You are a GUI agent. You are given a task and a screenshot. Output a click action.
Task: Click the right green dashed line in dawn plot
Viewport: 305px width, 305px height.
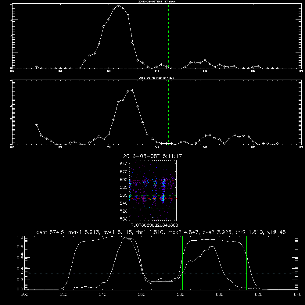tap(168, 36)
